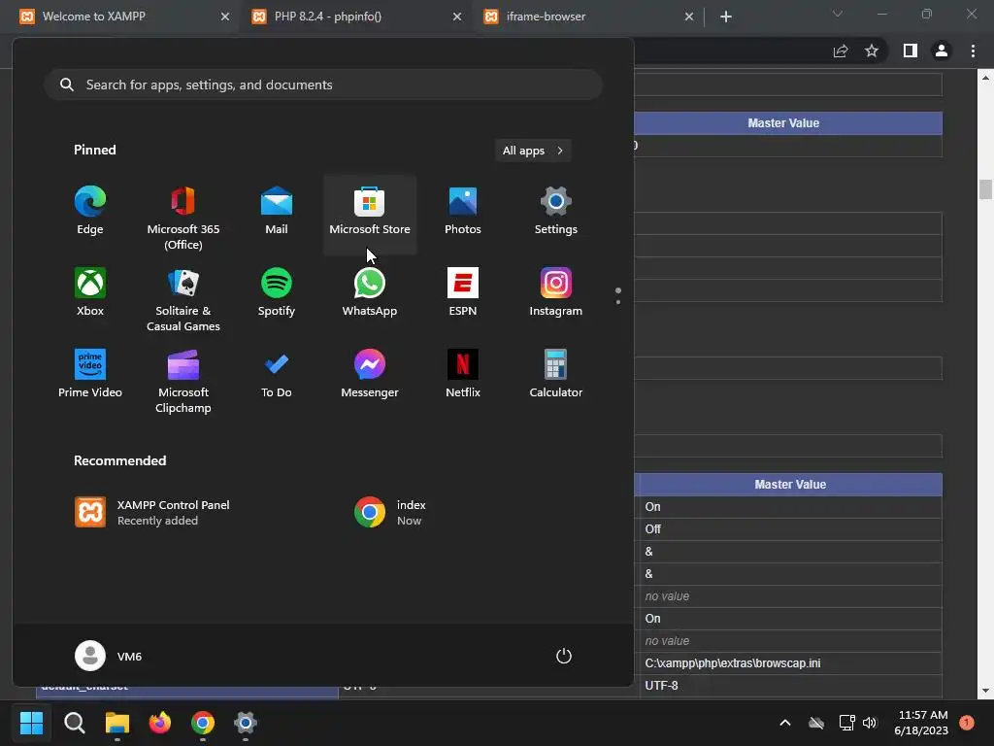Open Messenger from Pinned apps
Viewport: 994px width, 746px height.
click(370, 374)
